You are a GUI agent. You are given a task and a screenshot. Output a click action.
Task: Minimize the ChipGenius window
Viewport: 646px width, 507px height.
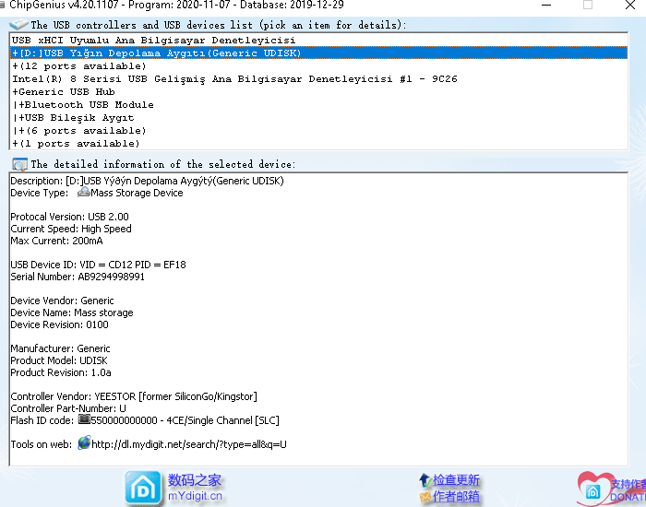tap(546, 5)
